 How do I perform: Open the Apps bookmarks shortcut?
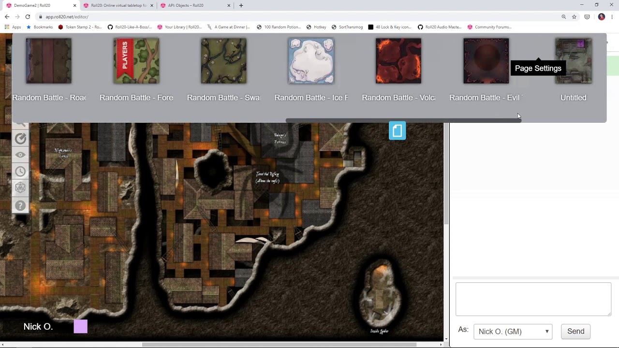pyautogui.click(x=13, y=27)
